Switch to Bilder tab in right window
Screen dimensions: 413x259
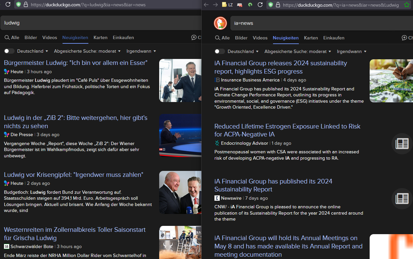pos(241,38)
